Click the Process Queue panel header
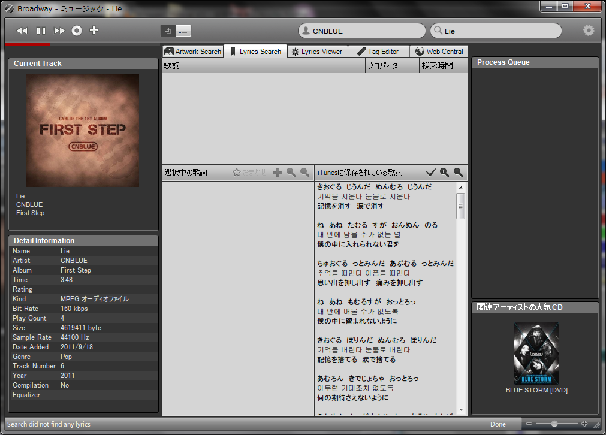The height and width of the screenshot is (435, 606). 535,62
